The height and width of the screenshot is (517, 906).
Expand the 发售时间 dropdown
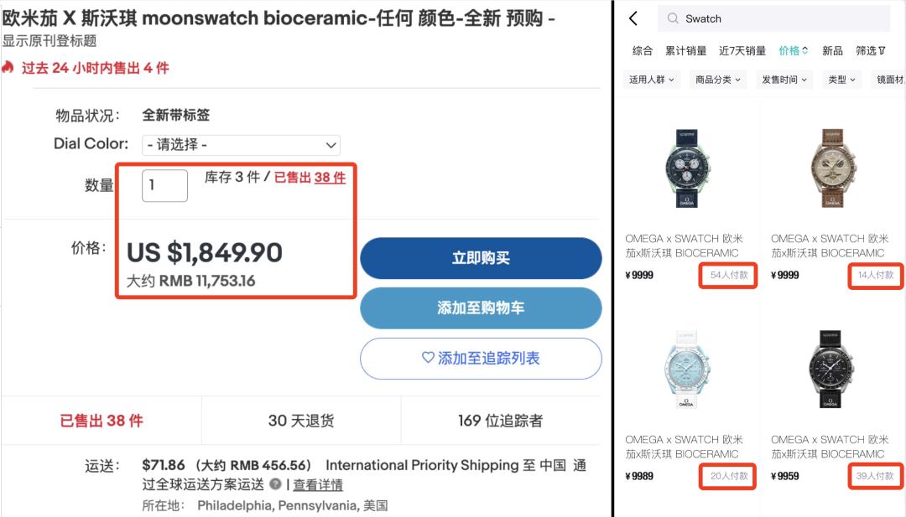point(784,79)
